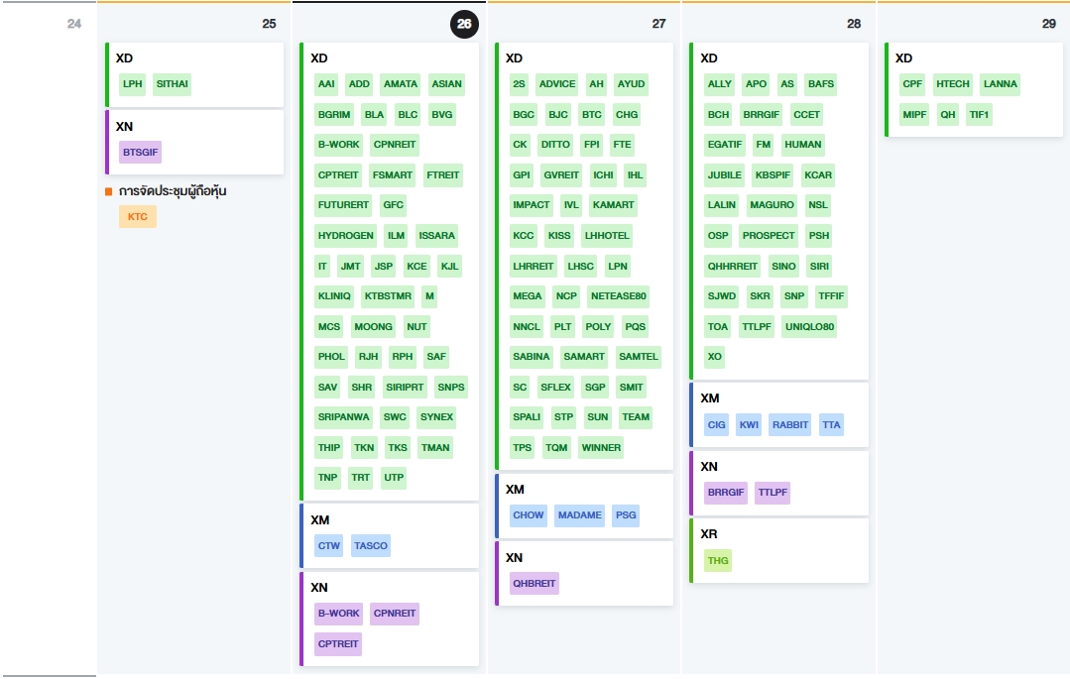This screenshot has height=679, width=1070.
Task: Open day 25 in the calendar header
Action: point(269,24)
